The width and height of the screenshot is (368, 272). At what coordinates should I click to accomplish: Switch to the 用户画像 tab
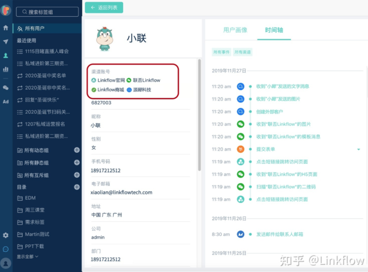click(235, 30)
